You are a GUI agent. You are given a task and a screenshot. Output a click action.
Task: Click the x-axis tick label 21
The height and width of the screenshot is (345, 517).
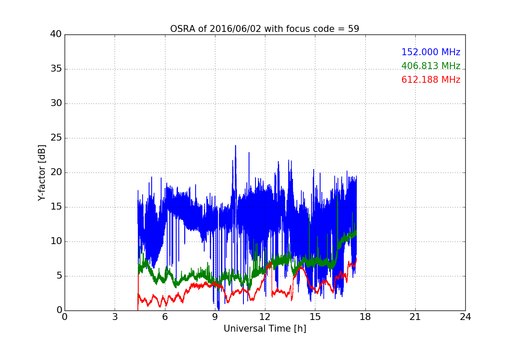click(x=415, y=317)
